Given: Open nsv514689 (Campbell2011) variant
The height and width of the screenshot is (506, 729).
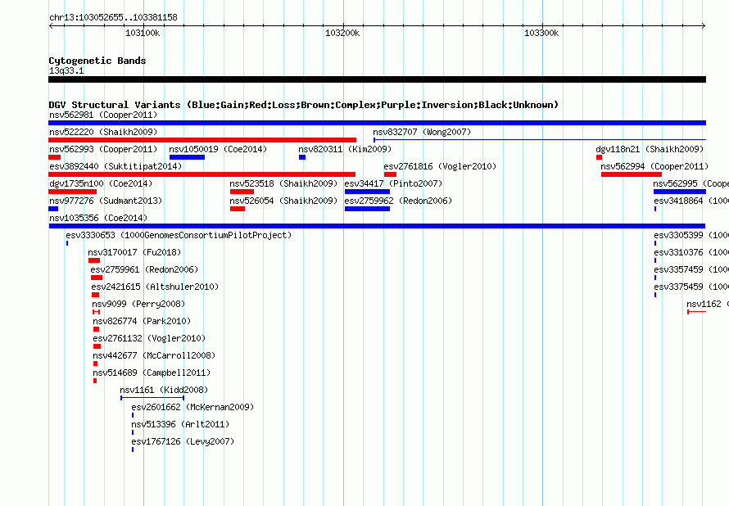Looking at the screenshot, I should (152, 373).
